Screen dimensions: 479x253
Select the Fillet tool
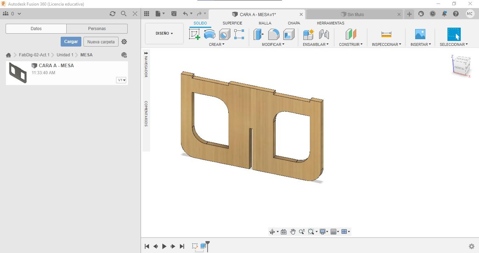[274, 34]
